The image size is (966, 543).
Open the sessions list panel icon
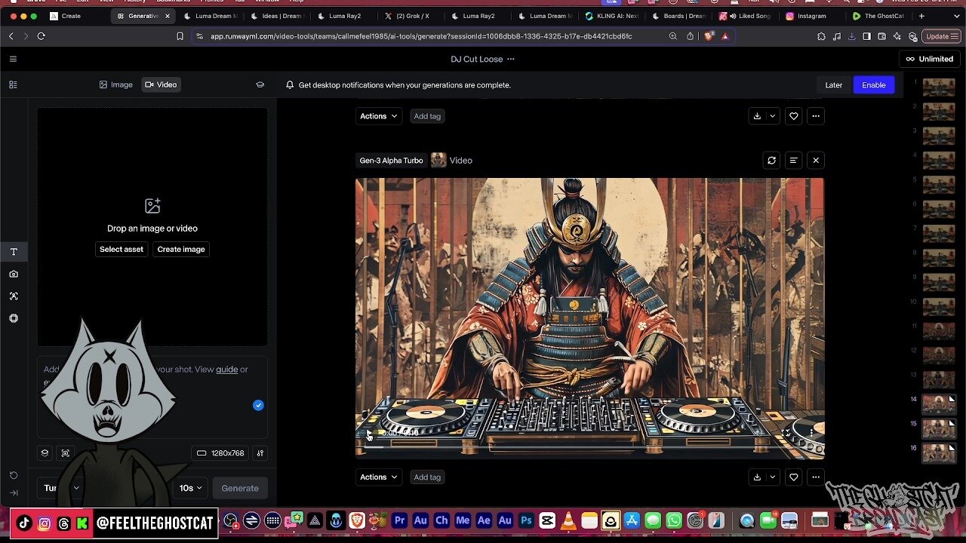tap(13, 84)
